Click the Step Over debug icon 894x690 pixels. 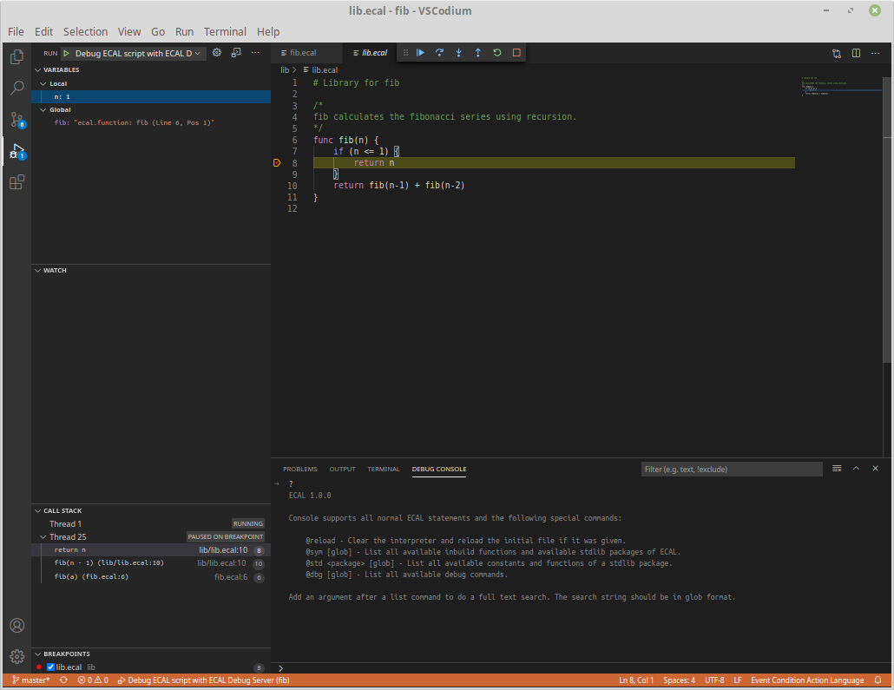[439, 53]
